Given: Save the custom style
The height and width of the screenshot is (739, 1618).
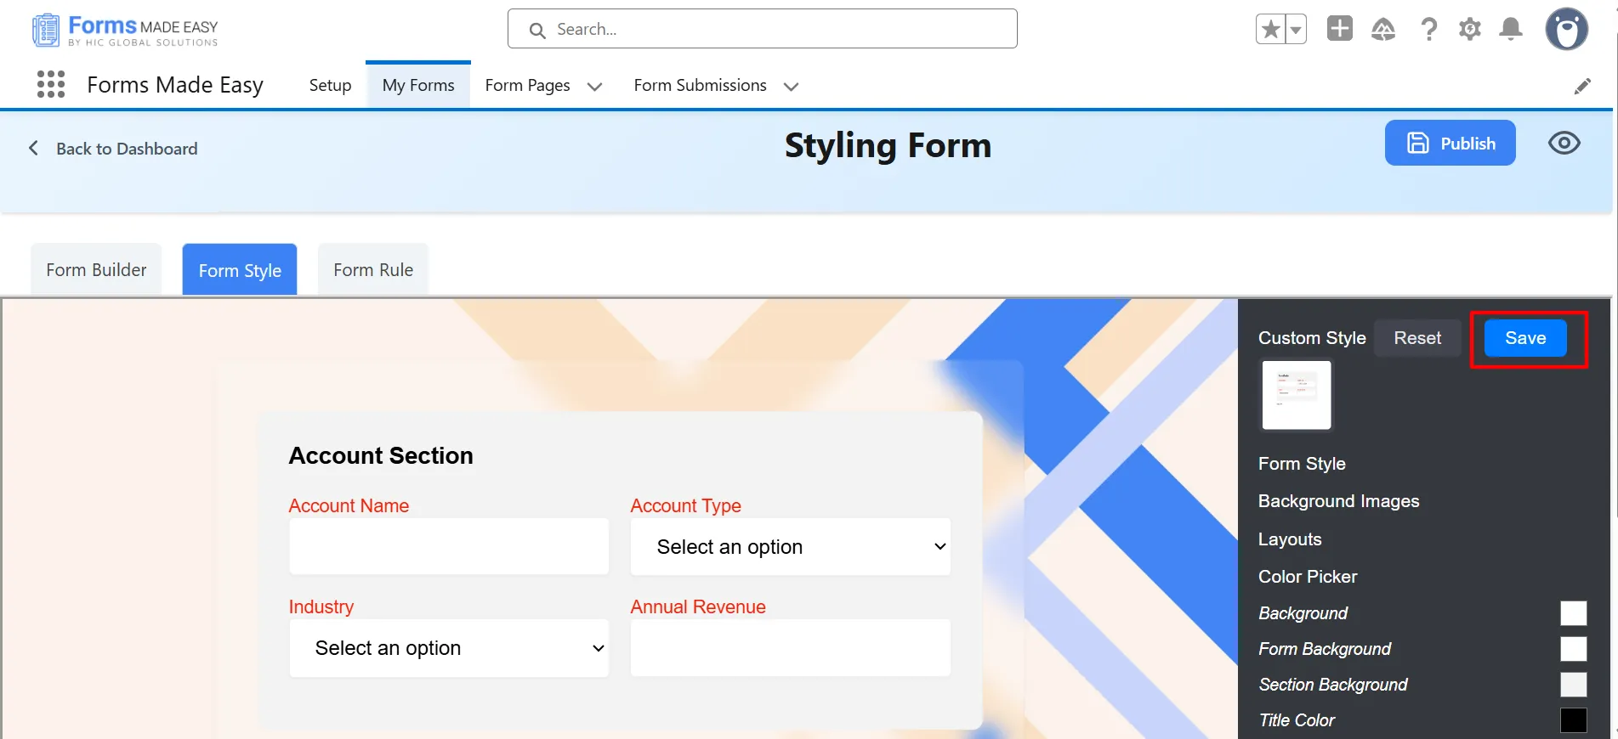Looking at the screenshot, I should (1524, 338).
